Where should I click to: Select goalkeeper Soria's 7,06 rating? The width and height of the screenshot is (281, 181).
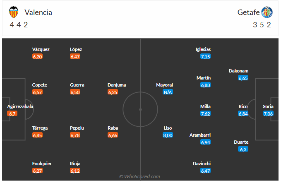tap(268, 113)
